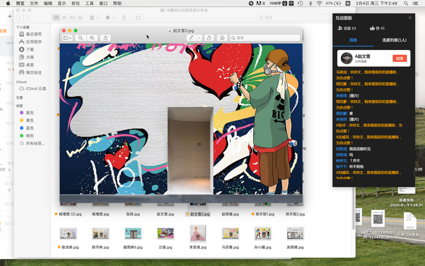Image resolution: width=425 pixels, height=266 pixels.
Task: Click the zoom out magnifier in Preview
Action: 81,38
